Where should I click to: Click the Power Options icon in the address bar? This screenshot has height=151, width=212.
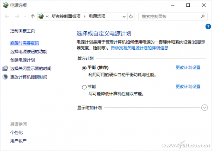(41, 17)
